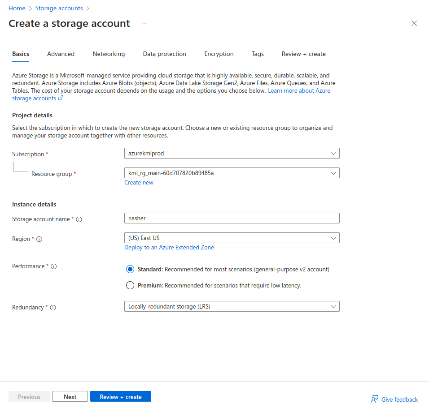Open the ellipsis more options menu
This screenshot has width=429, height=416.
144,23
